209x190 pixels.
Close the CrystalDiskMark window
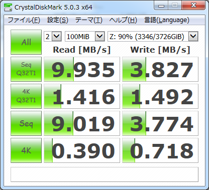pos(193,6)
